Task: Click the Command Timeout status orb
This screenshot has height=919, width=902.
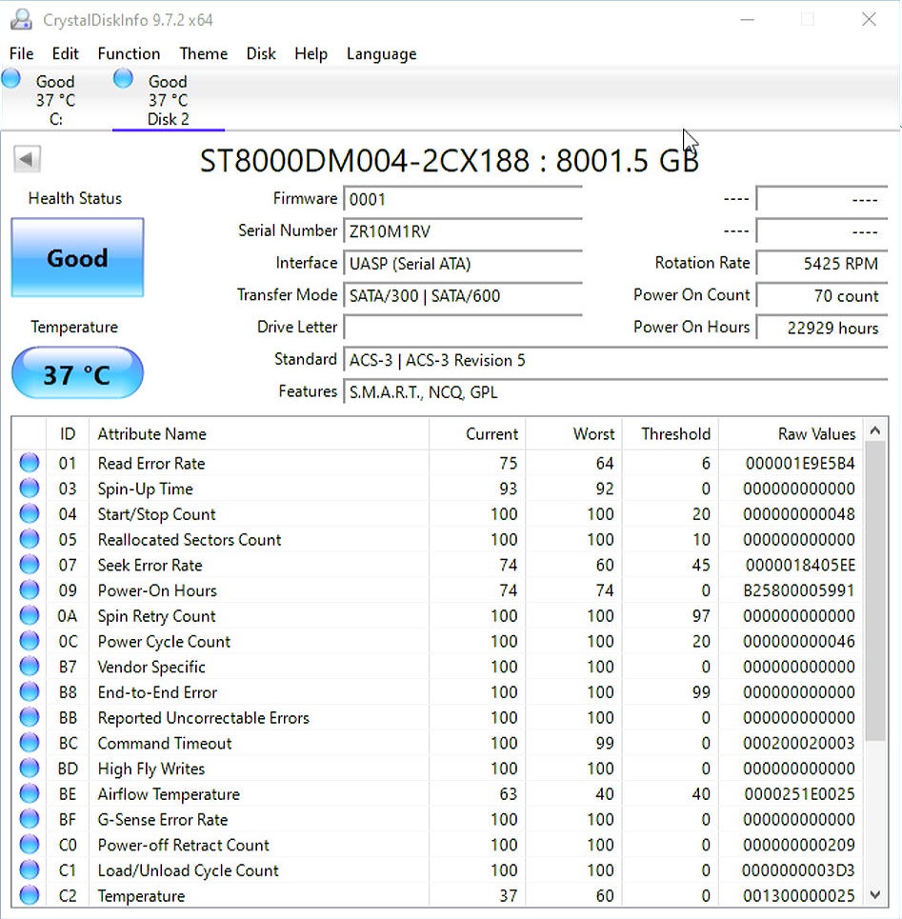Action: (30, 744)
